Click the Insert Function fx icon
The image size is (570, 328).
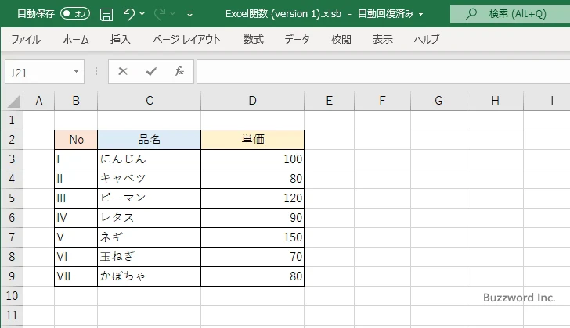click(x=179, y=71)
